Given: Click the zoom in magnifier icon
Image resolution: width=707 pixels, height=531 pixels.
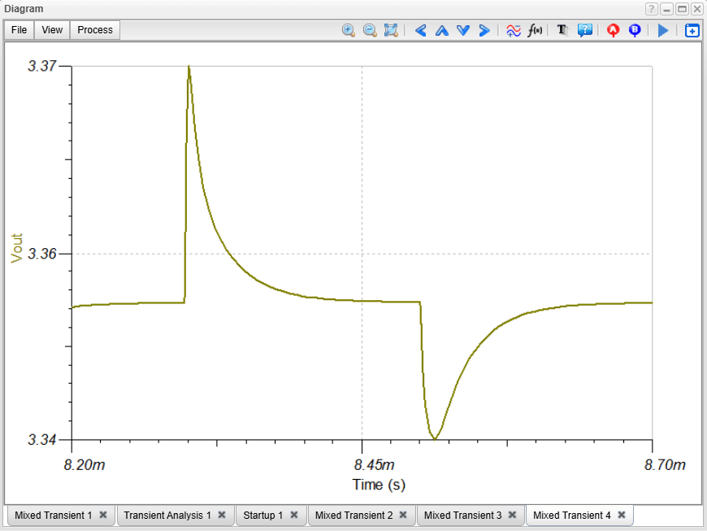Looking at the screenshot, I should [349, 30].
